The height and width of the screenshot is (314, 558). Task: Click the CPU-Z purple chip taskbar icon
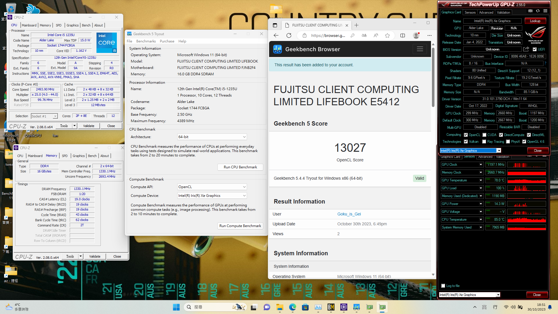344,307
